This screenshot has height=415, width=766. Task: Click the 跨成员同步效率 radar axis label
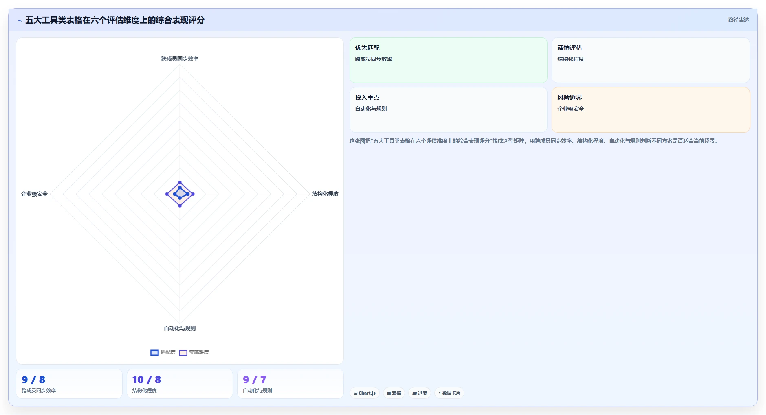coord(180,59)
